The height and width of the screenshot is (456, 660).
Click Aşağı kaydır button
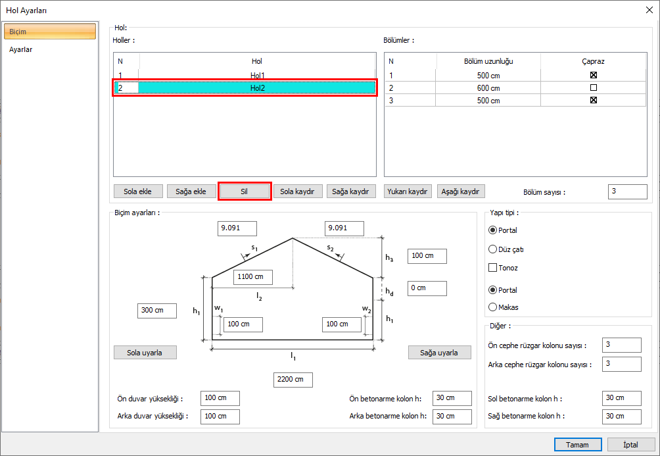pos(461,191)
